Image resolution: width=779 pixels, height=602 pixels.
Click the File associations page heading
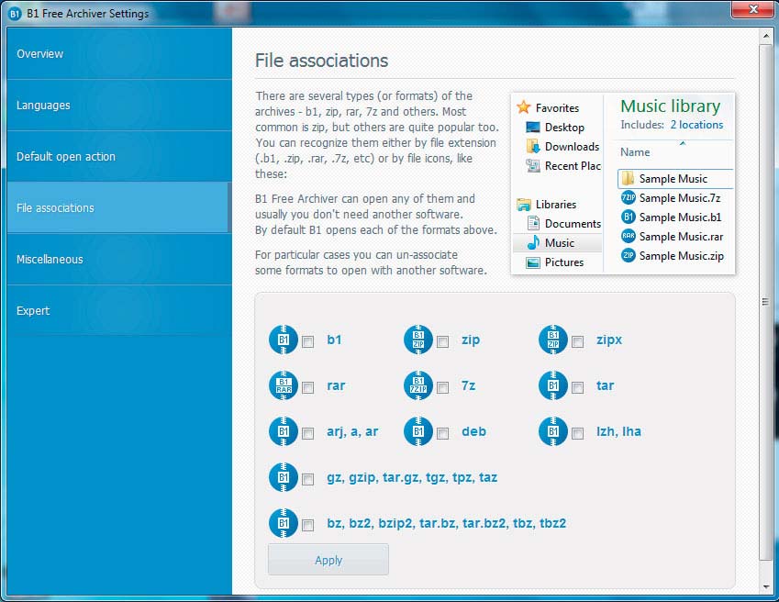click(321, 61)
